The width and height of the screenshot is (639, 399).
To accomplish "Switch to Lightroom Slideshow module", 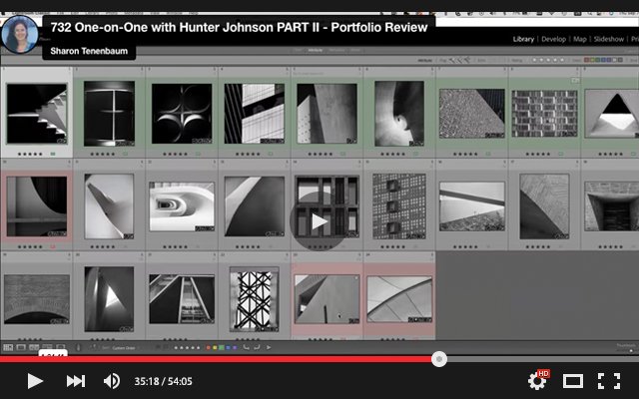I will 609,39.
